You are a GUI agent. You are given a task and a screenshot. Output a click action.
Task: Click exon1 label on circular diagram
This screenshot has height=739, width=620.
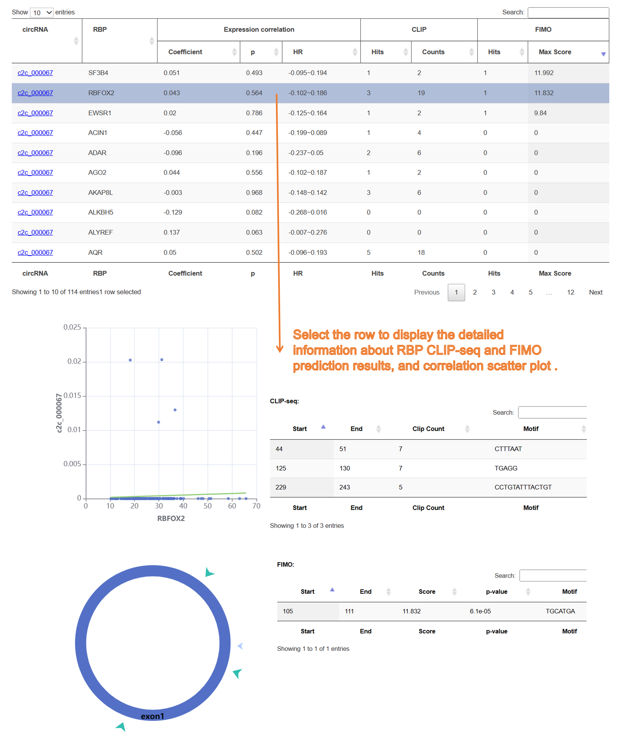pyautogui.click(x=152, y=716)
